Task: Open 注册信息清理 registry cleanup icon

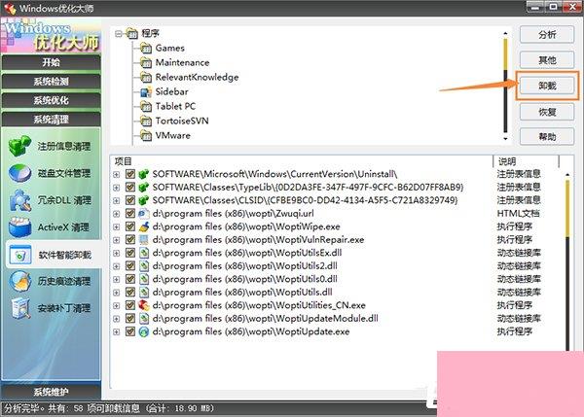Action: 19,146
